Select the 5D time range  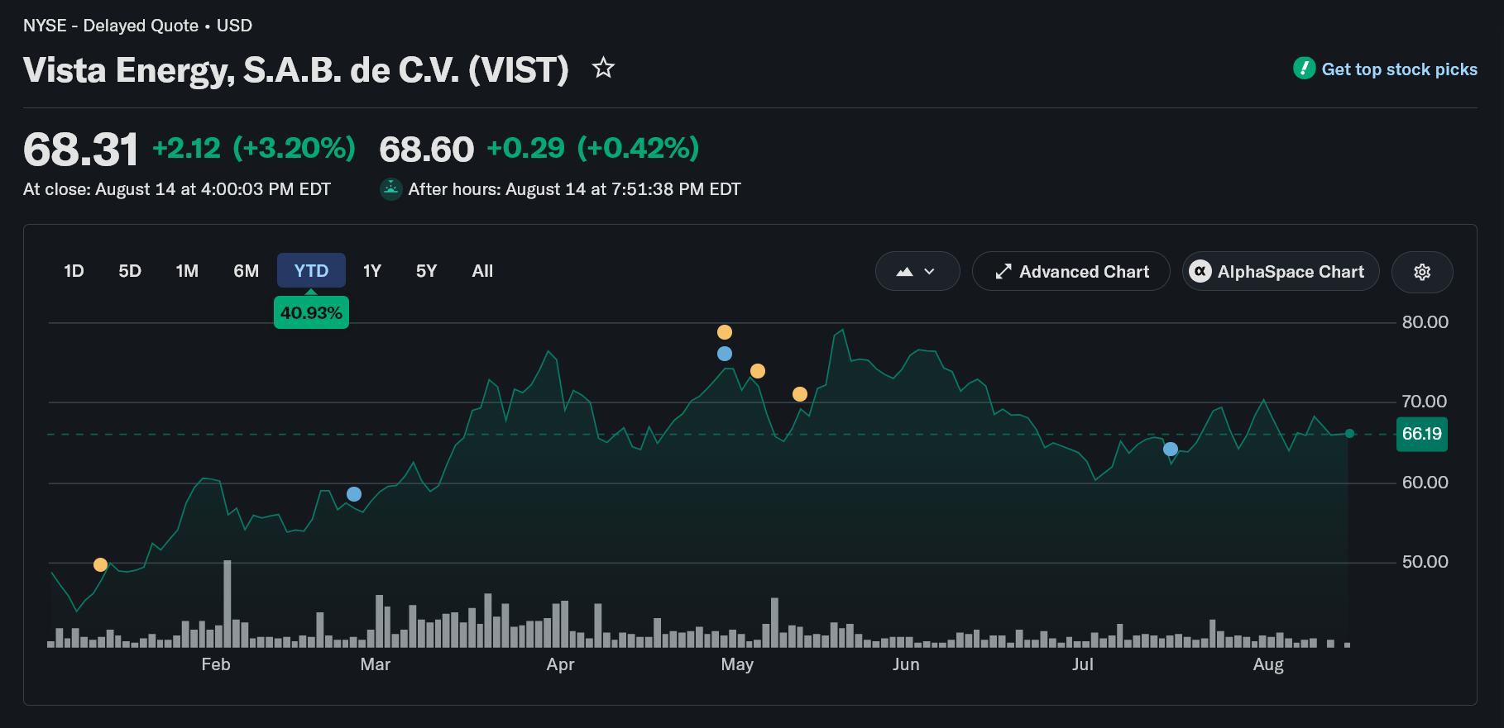click(130, 271)
